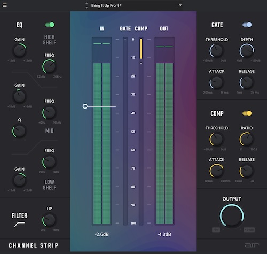Click the COMP section heading on right
This screenshot has height=254, width=267.
[217, 113]
